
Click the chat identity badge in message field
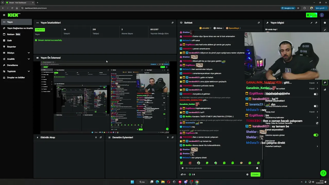183,168
